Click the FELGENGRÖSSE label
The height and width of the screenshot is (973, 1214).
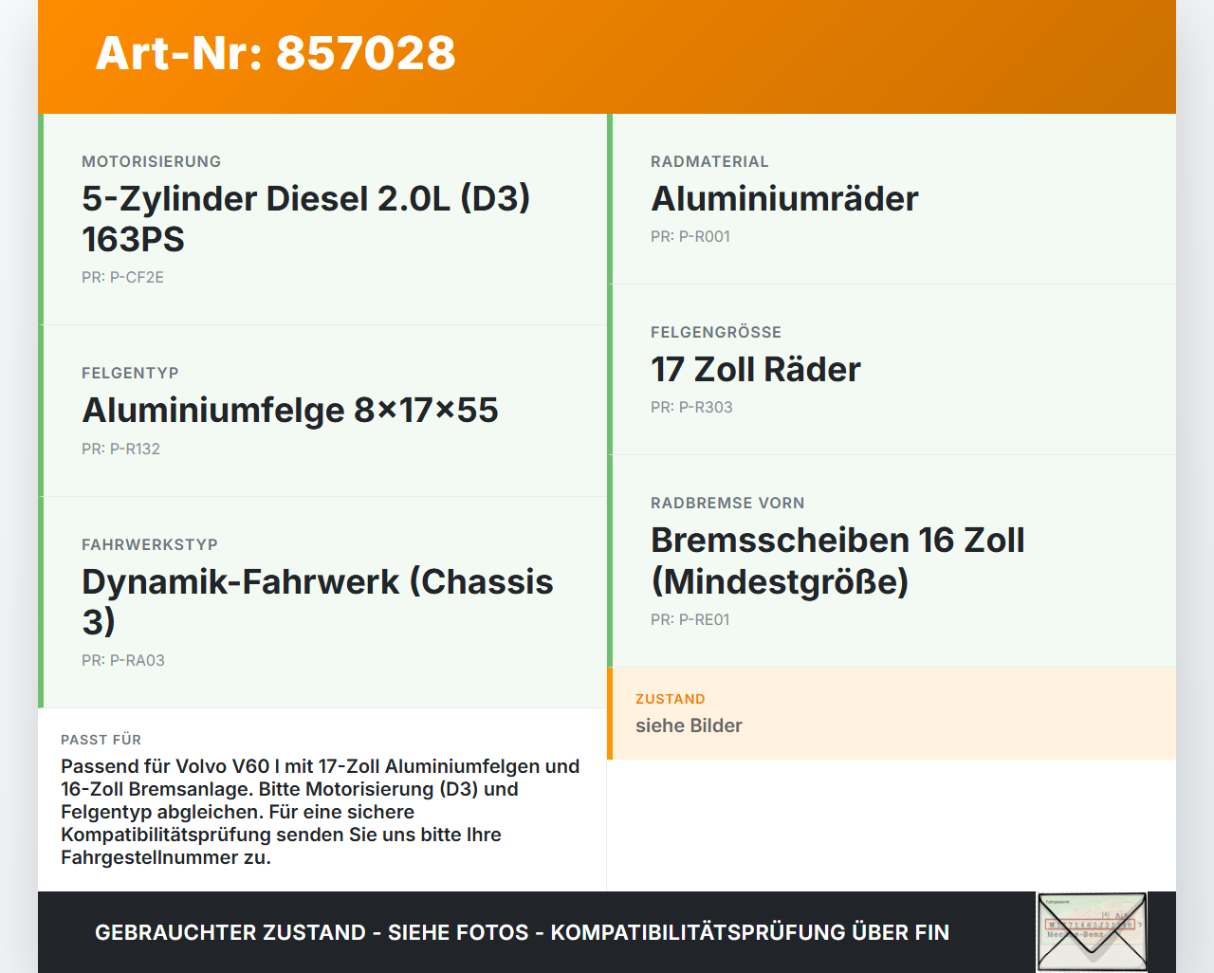[716, 332]
